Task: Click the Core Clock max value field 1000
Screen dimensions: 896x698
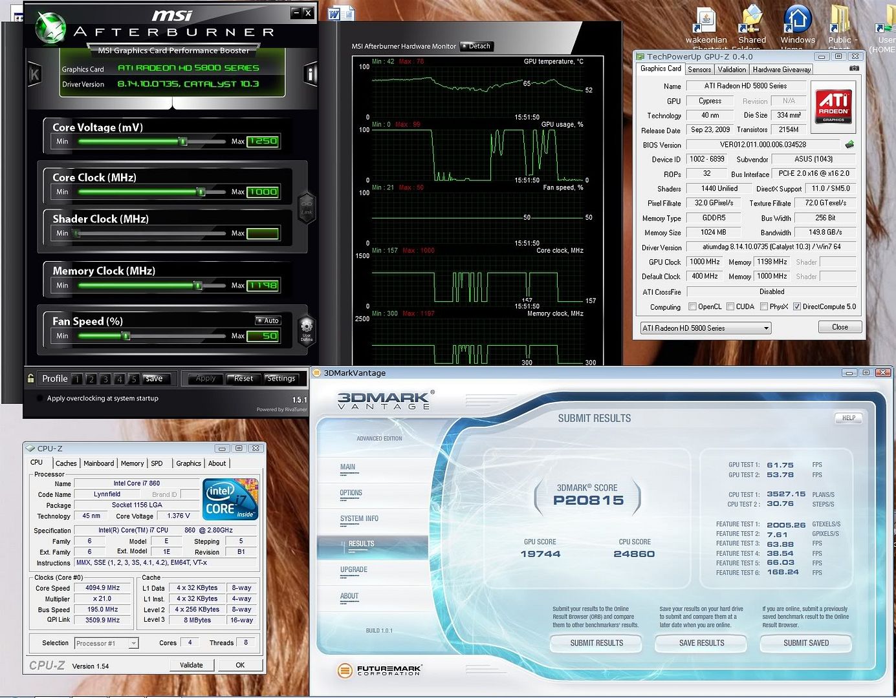Action: (x=263, y=192)
